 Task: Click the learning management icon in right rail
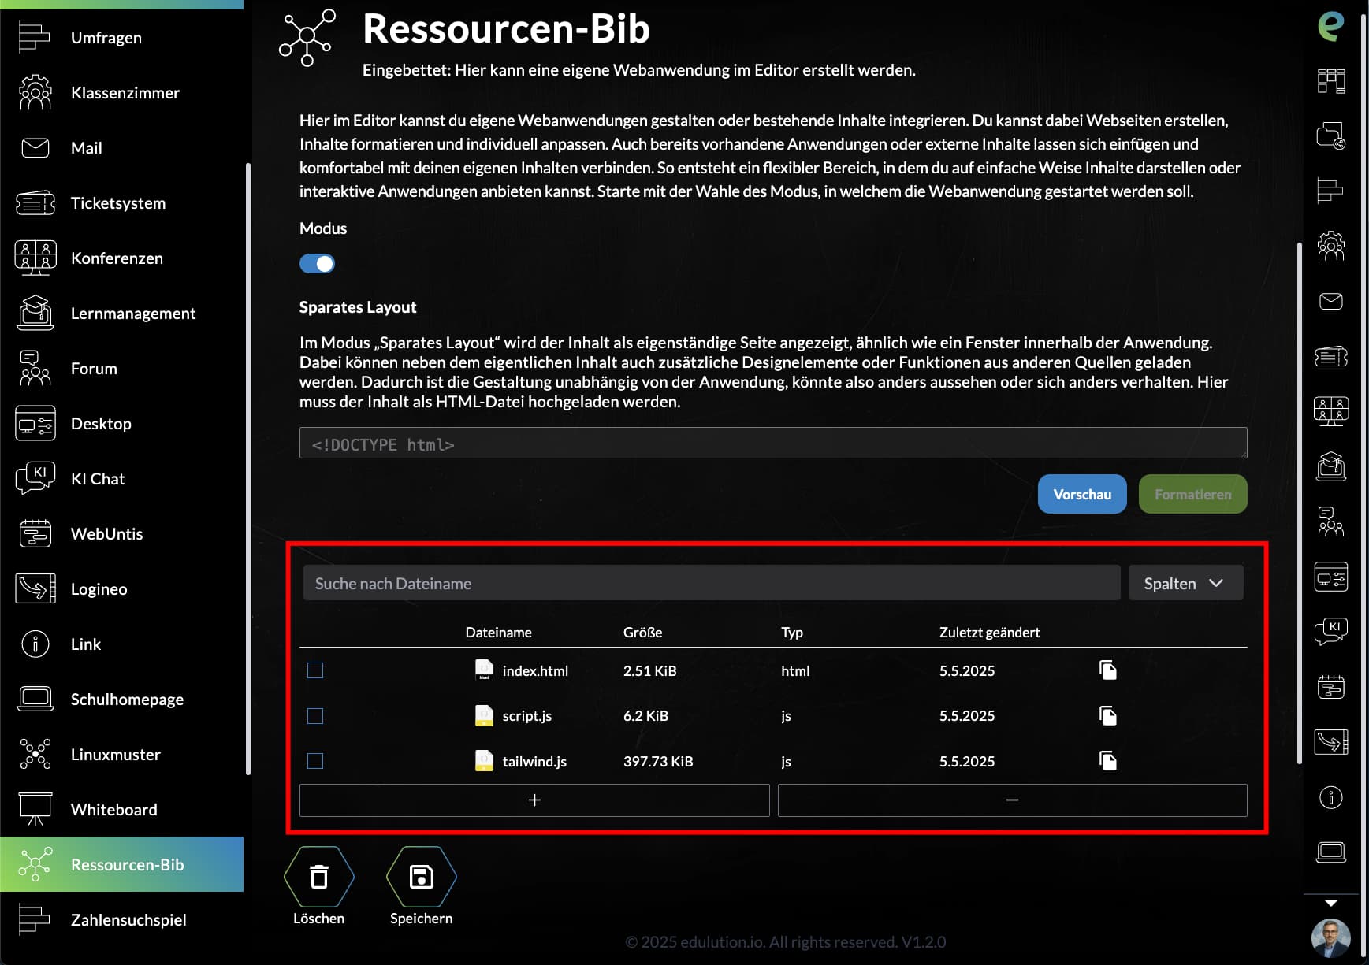click(x=1330, y=466)
